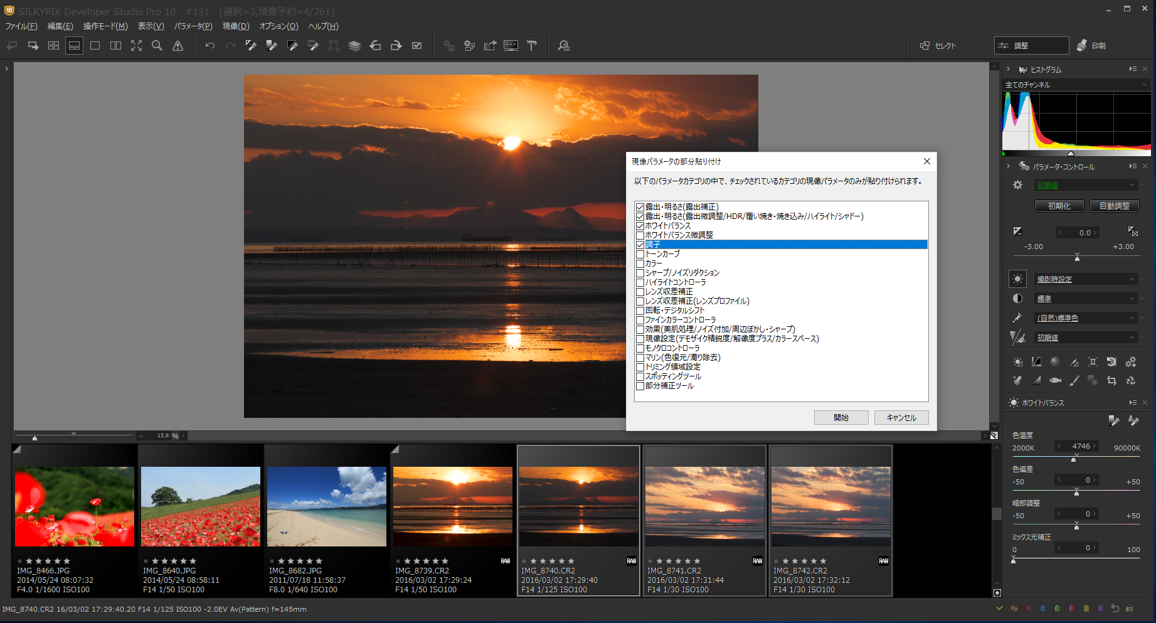1156x623 pixels.
Task: Click the export share arrow icon
Action: pos(491,46)
